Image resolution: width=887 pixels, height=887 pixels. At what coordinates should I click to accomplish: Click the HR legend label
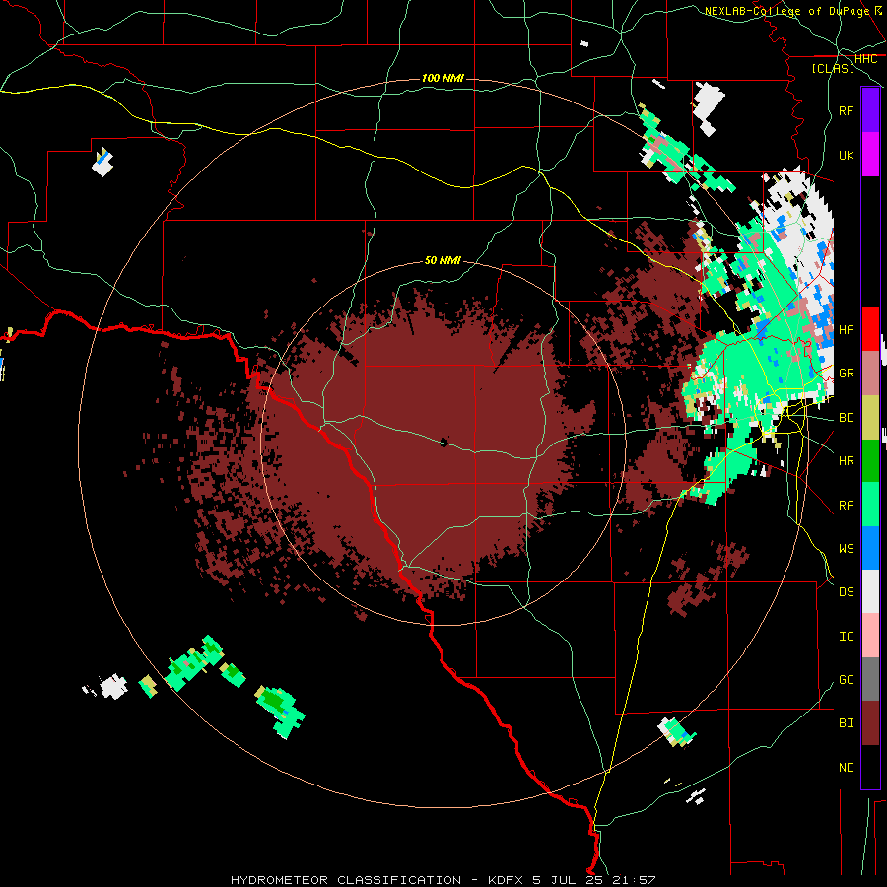847,461
